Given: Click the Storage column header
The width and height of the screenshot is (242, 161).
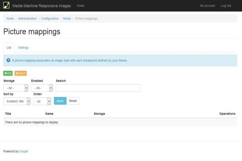Looking at the screenshot, I should tap(99, 114).
